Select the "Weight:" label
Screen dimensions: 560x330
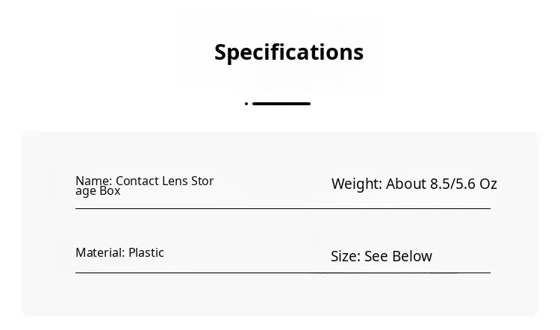pyautogui.click(x=357, y=184)
